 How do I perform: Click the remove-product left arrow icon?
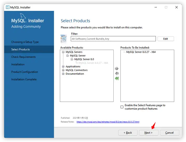point(117,74)
